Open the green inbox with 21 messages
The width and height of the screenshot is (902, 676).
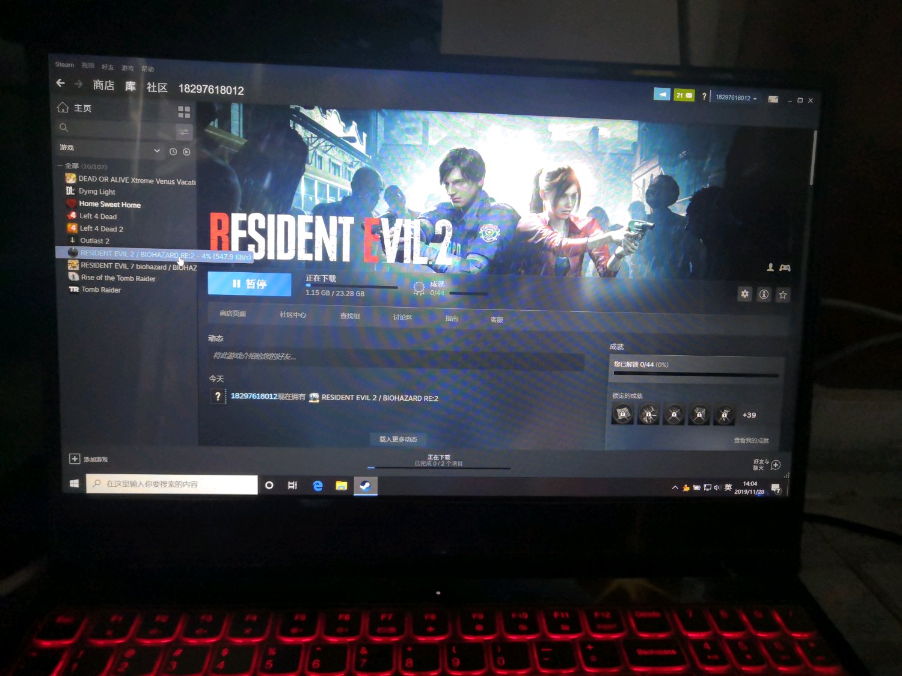pyautogui.click(x=684, y=95)
